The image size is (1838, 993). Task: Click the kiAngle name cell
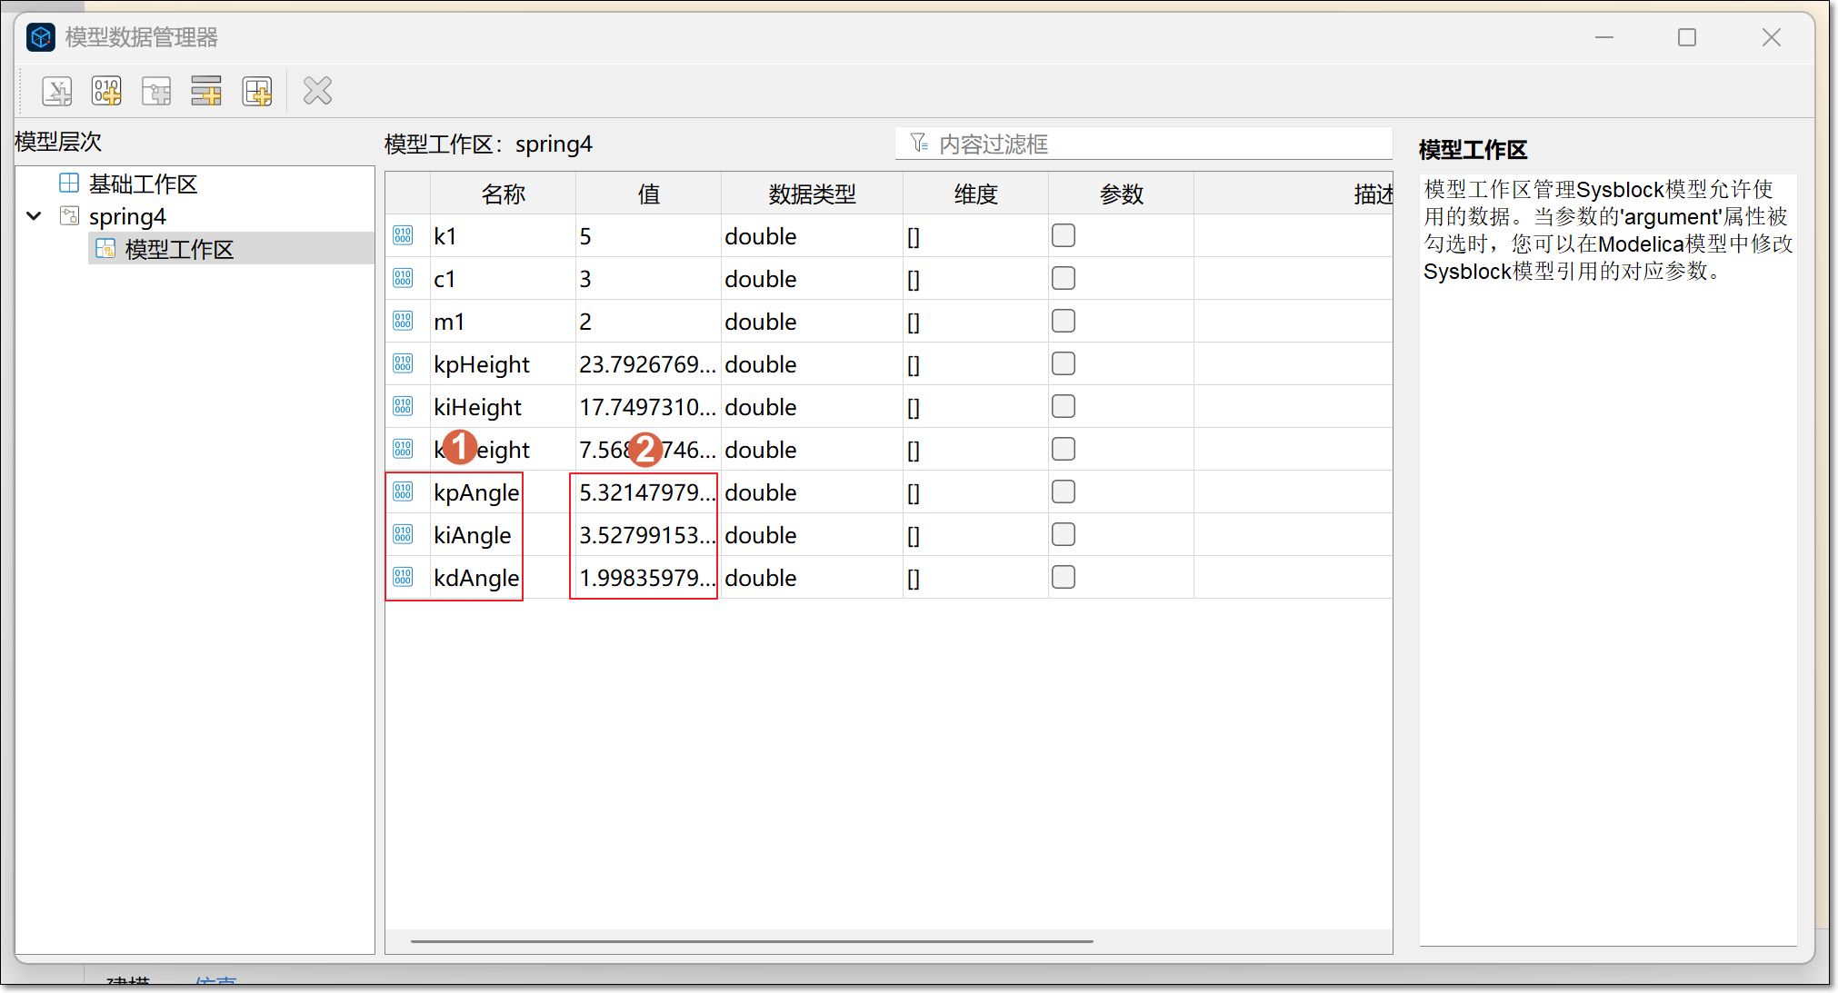coord(503,535)
